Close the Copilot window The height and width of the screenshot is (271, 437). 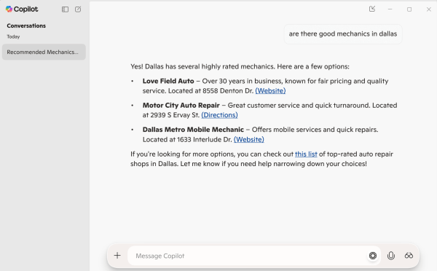429,9
